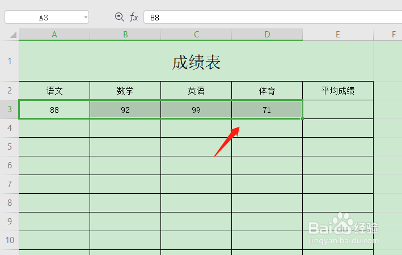Screen dimensions: 402x255
Task: Click the zoom magnifier icon beside fx
Action: pyautogui.click(x=119, y=17)
